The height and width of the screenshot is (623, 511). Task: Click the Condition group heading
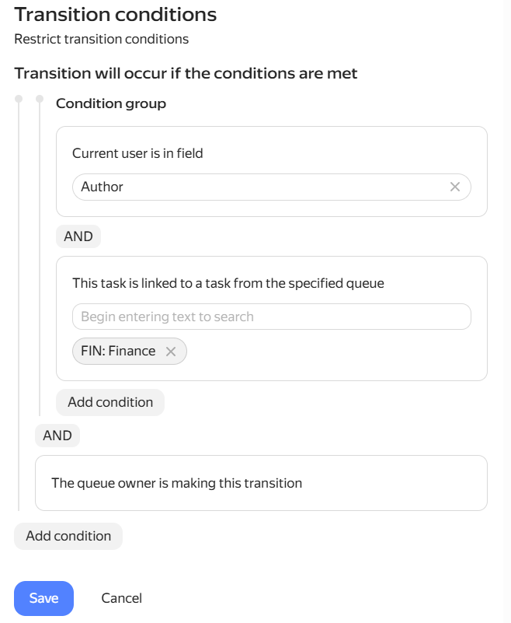111,103
